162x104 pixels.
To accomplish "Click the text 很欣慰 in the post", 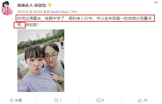I will 31,25.
